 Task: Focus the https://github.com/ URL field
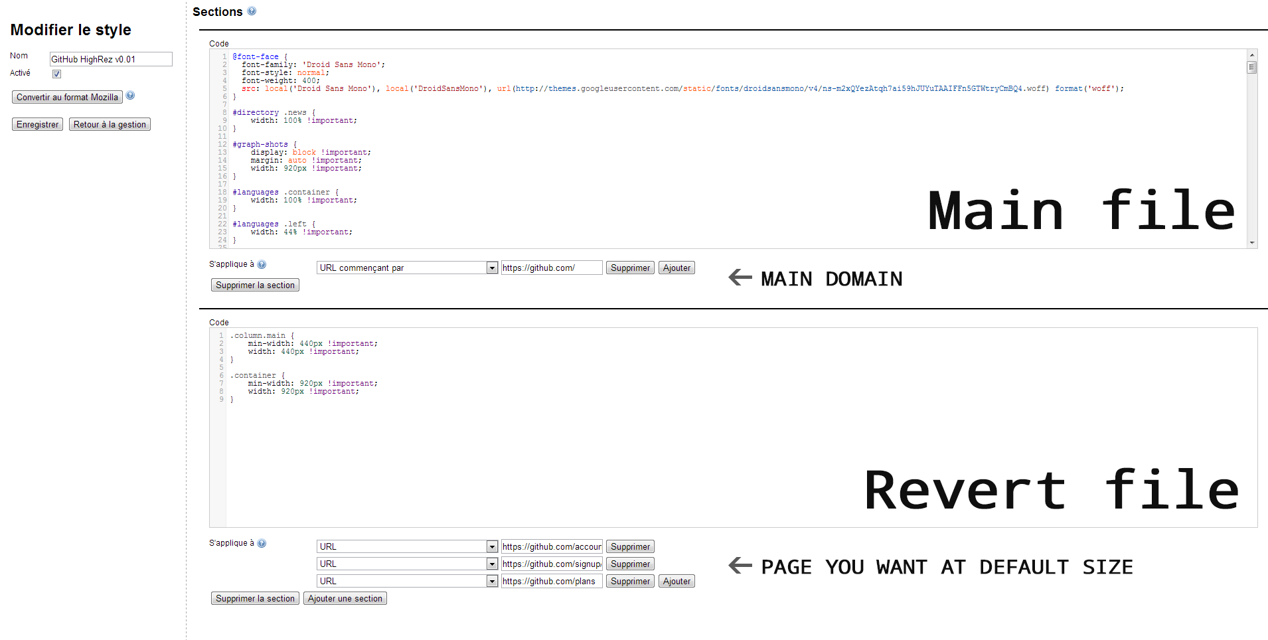[x=552, y=268]
